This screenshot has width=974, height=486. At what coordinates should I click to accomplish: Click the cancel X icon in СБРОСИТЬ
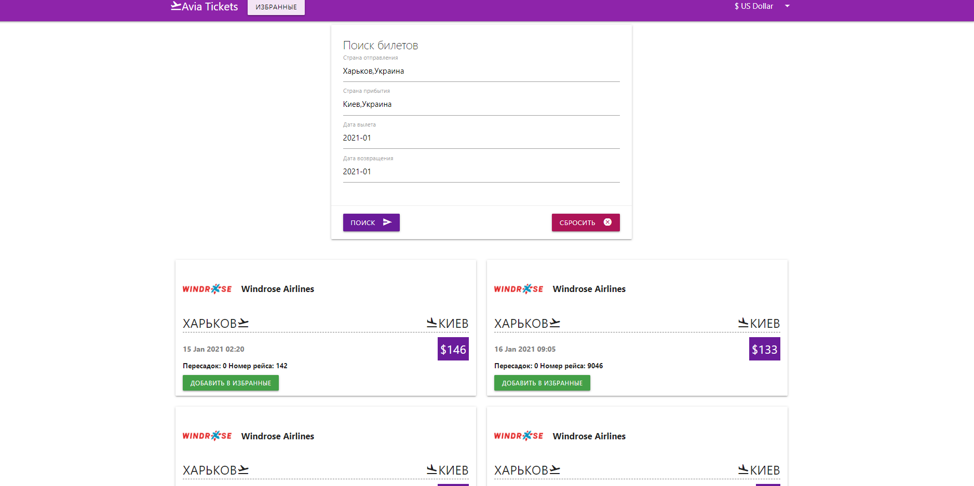click(607, 223)
